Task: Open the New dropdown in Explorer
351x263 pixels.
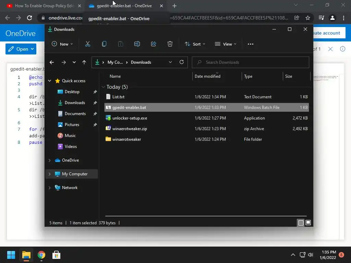Action: [x=62, y=44]
